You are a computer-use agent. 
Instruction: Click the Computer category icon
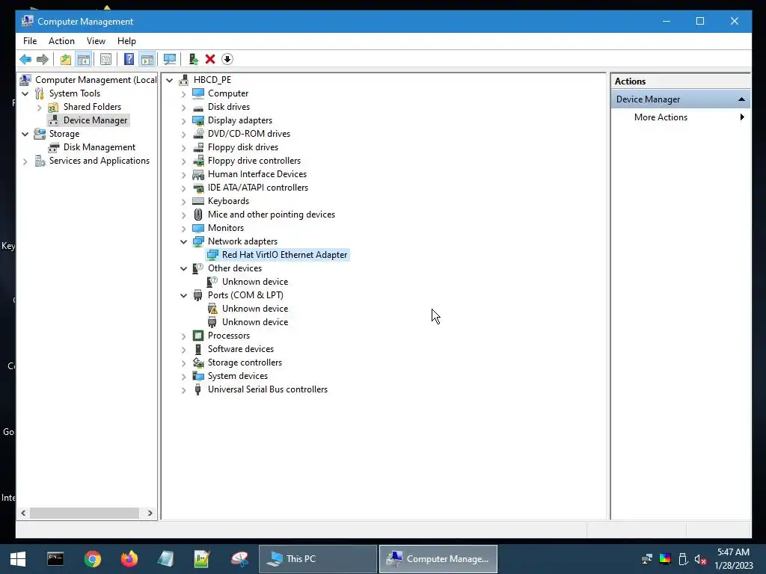click(x=197, y=93)
